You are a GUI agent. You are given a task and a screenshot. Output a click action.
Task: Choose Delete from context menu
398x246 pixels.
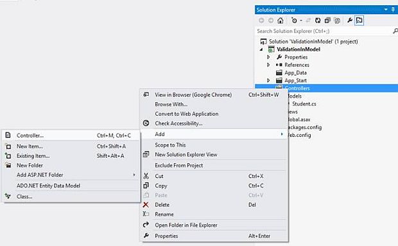[214, 205]
